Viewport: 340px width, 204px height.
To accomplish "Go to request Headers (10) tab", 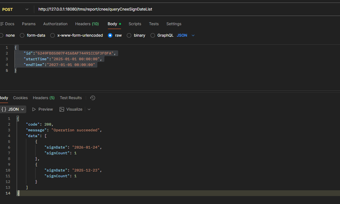I will pos(87,24).
